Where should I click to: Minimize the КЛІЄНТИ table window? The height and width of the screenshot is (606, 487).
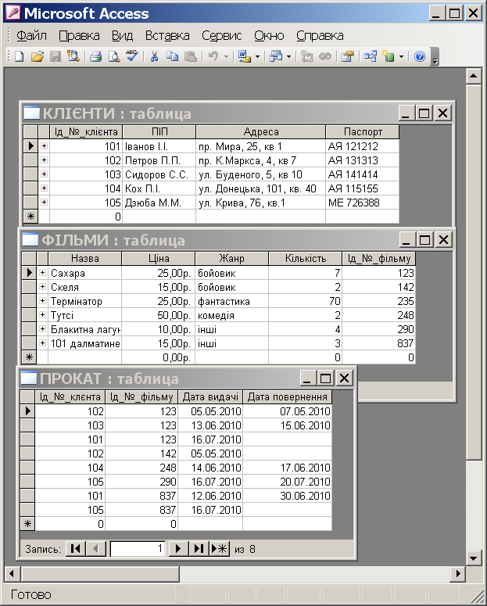[406, 113]
